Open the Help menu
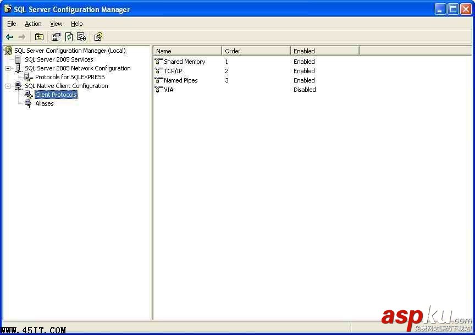The image size is (475, 335). click(x=76, y=24)
